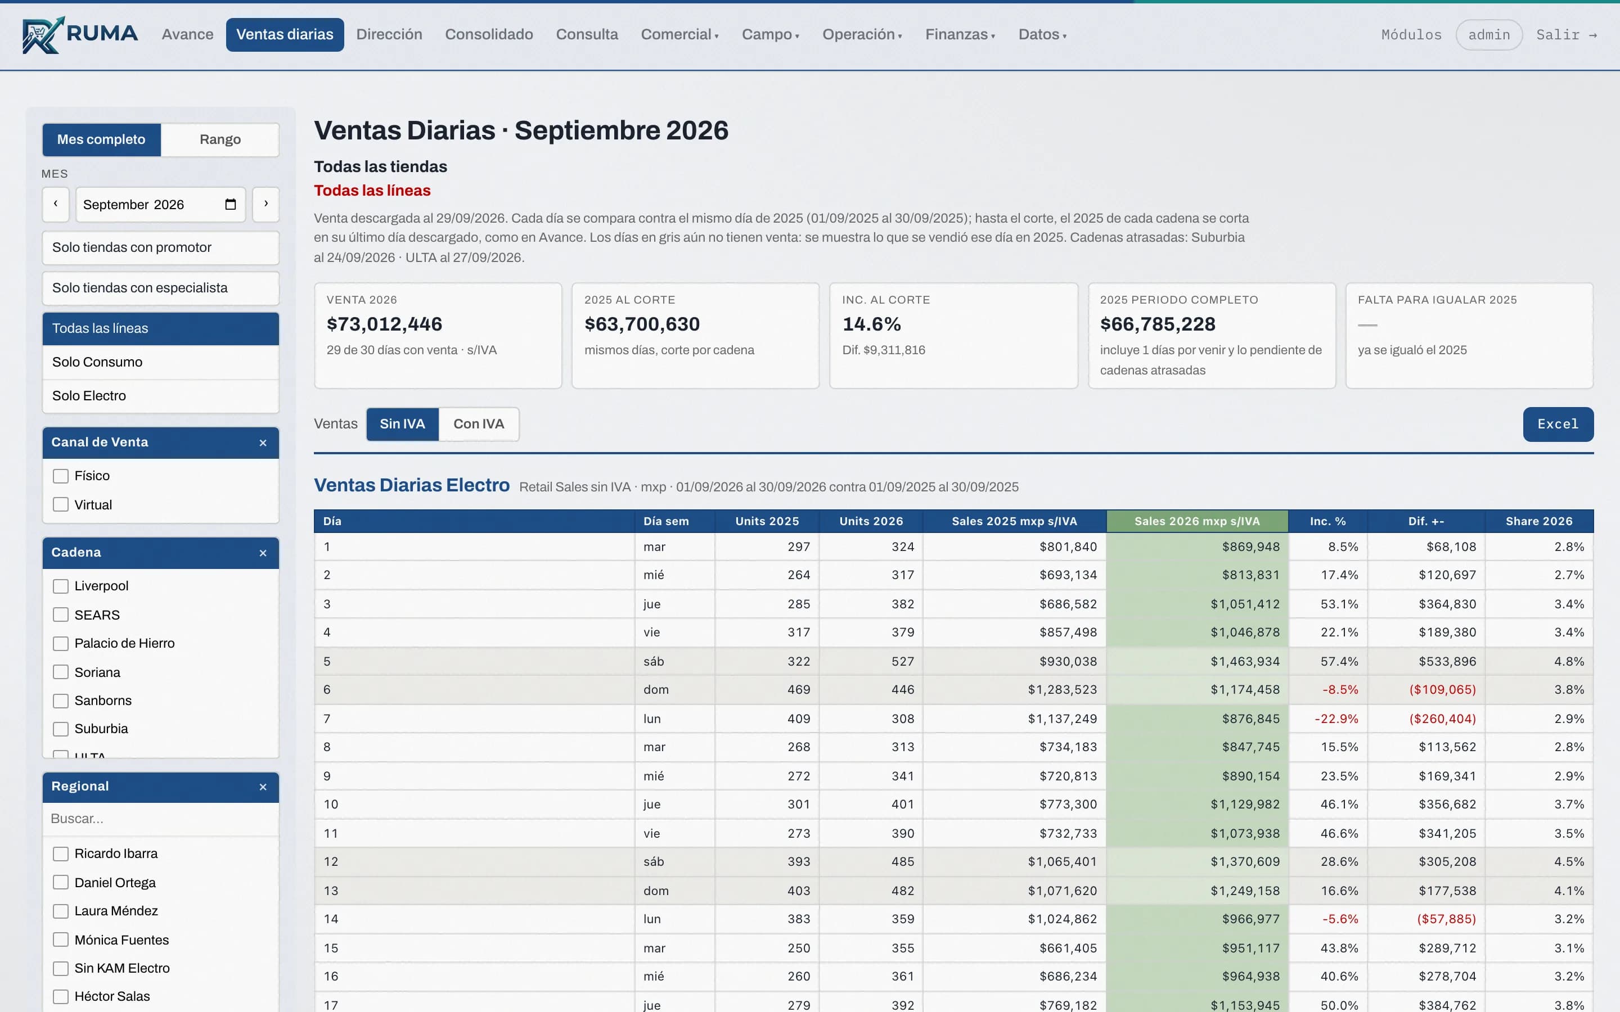
Task: Close the Cadena filter panel
Action: (263, 553)
